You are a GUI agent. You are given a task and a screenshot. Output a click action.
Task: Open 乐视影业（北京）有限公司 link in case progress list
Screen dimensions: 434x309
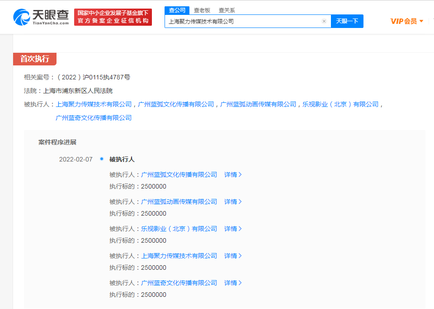[x=179, y=229]
